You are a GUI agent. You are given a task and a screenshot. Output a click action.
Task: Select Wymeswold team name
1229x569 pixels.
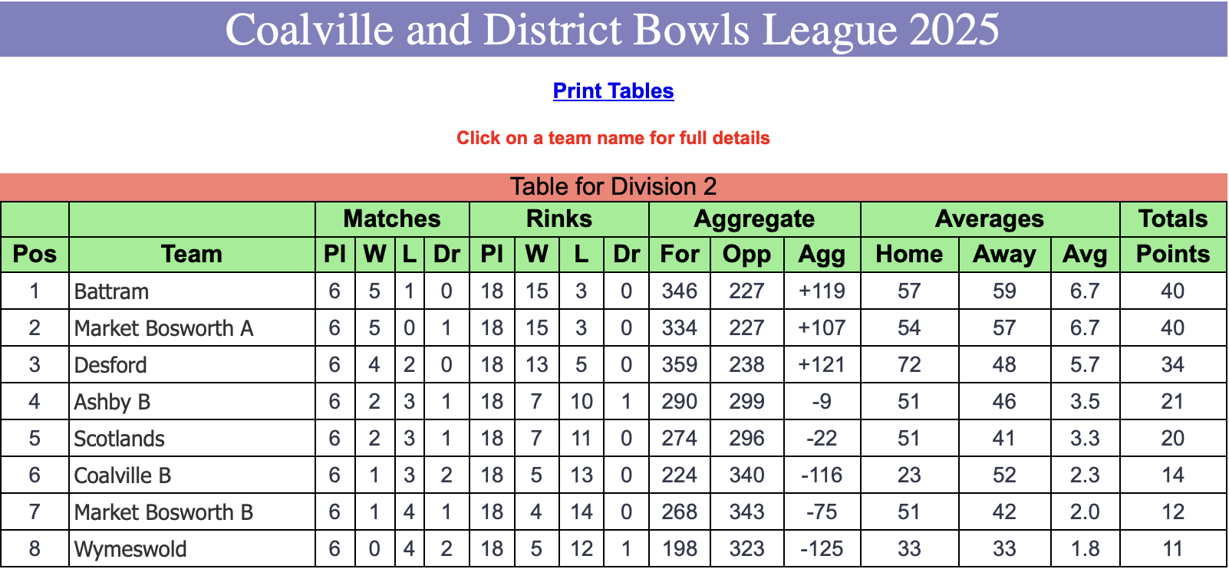[130, 549]
